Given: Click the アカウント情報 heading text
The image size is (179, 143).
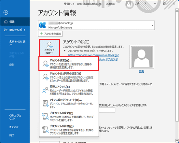Looking at the screenshot, I should 57,13.
